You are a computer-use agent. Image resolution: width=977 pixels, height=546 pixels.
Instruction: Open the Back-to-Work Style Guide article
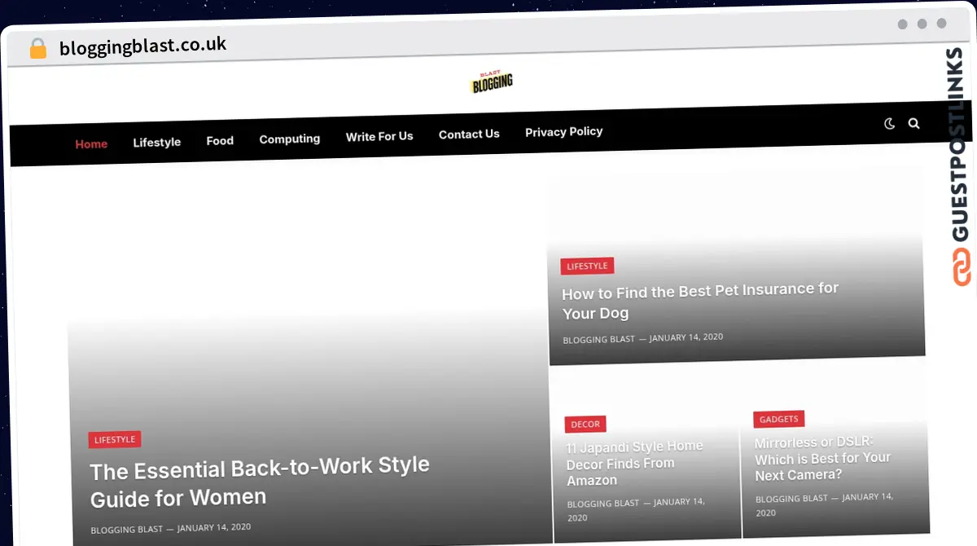pyautogui.click(x=260, y=482)
